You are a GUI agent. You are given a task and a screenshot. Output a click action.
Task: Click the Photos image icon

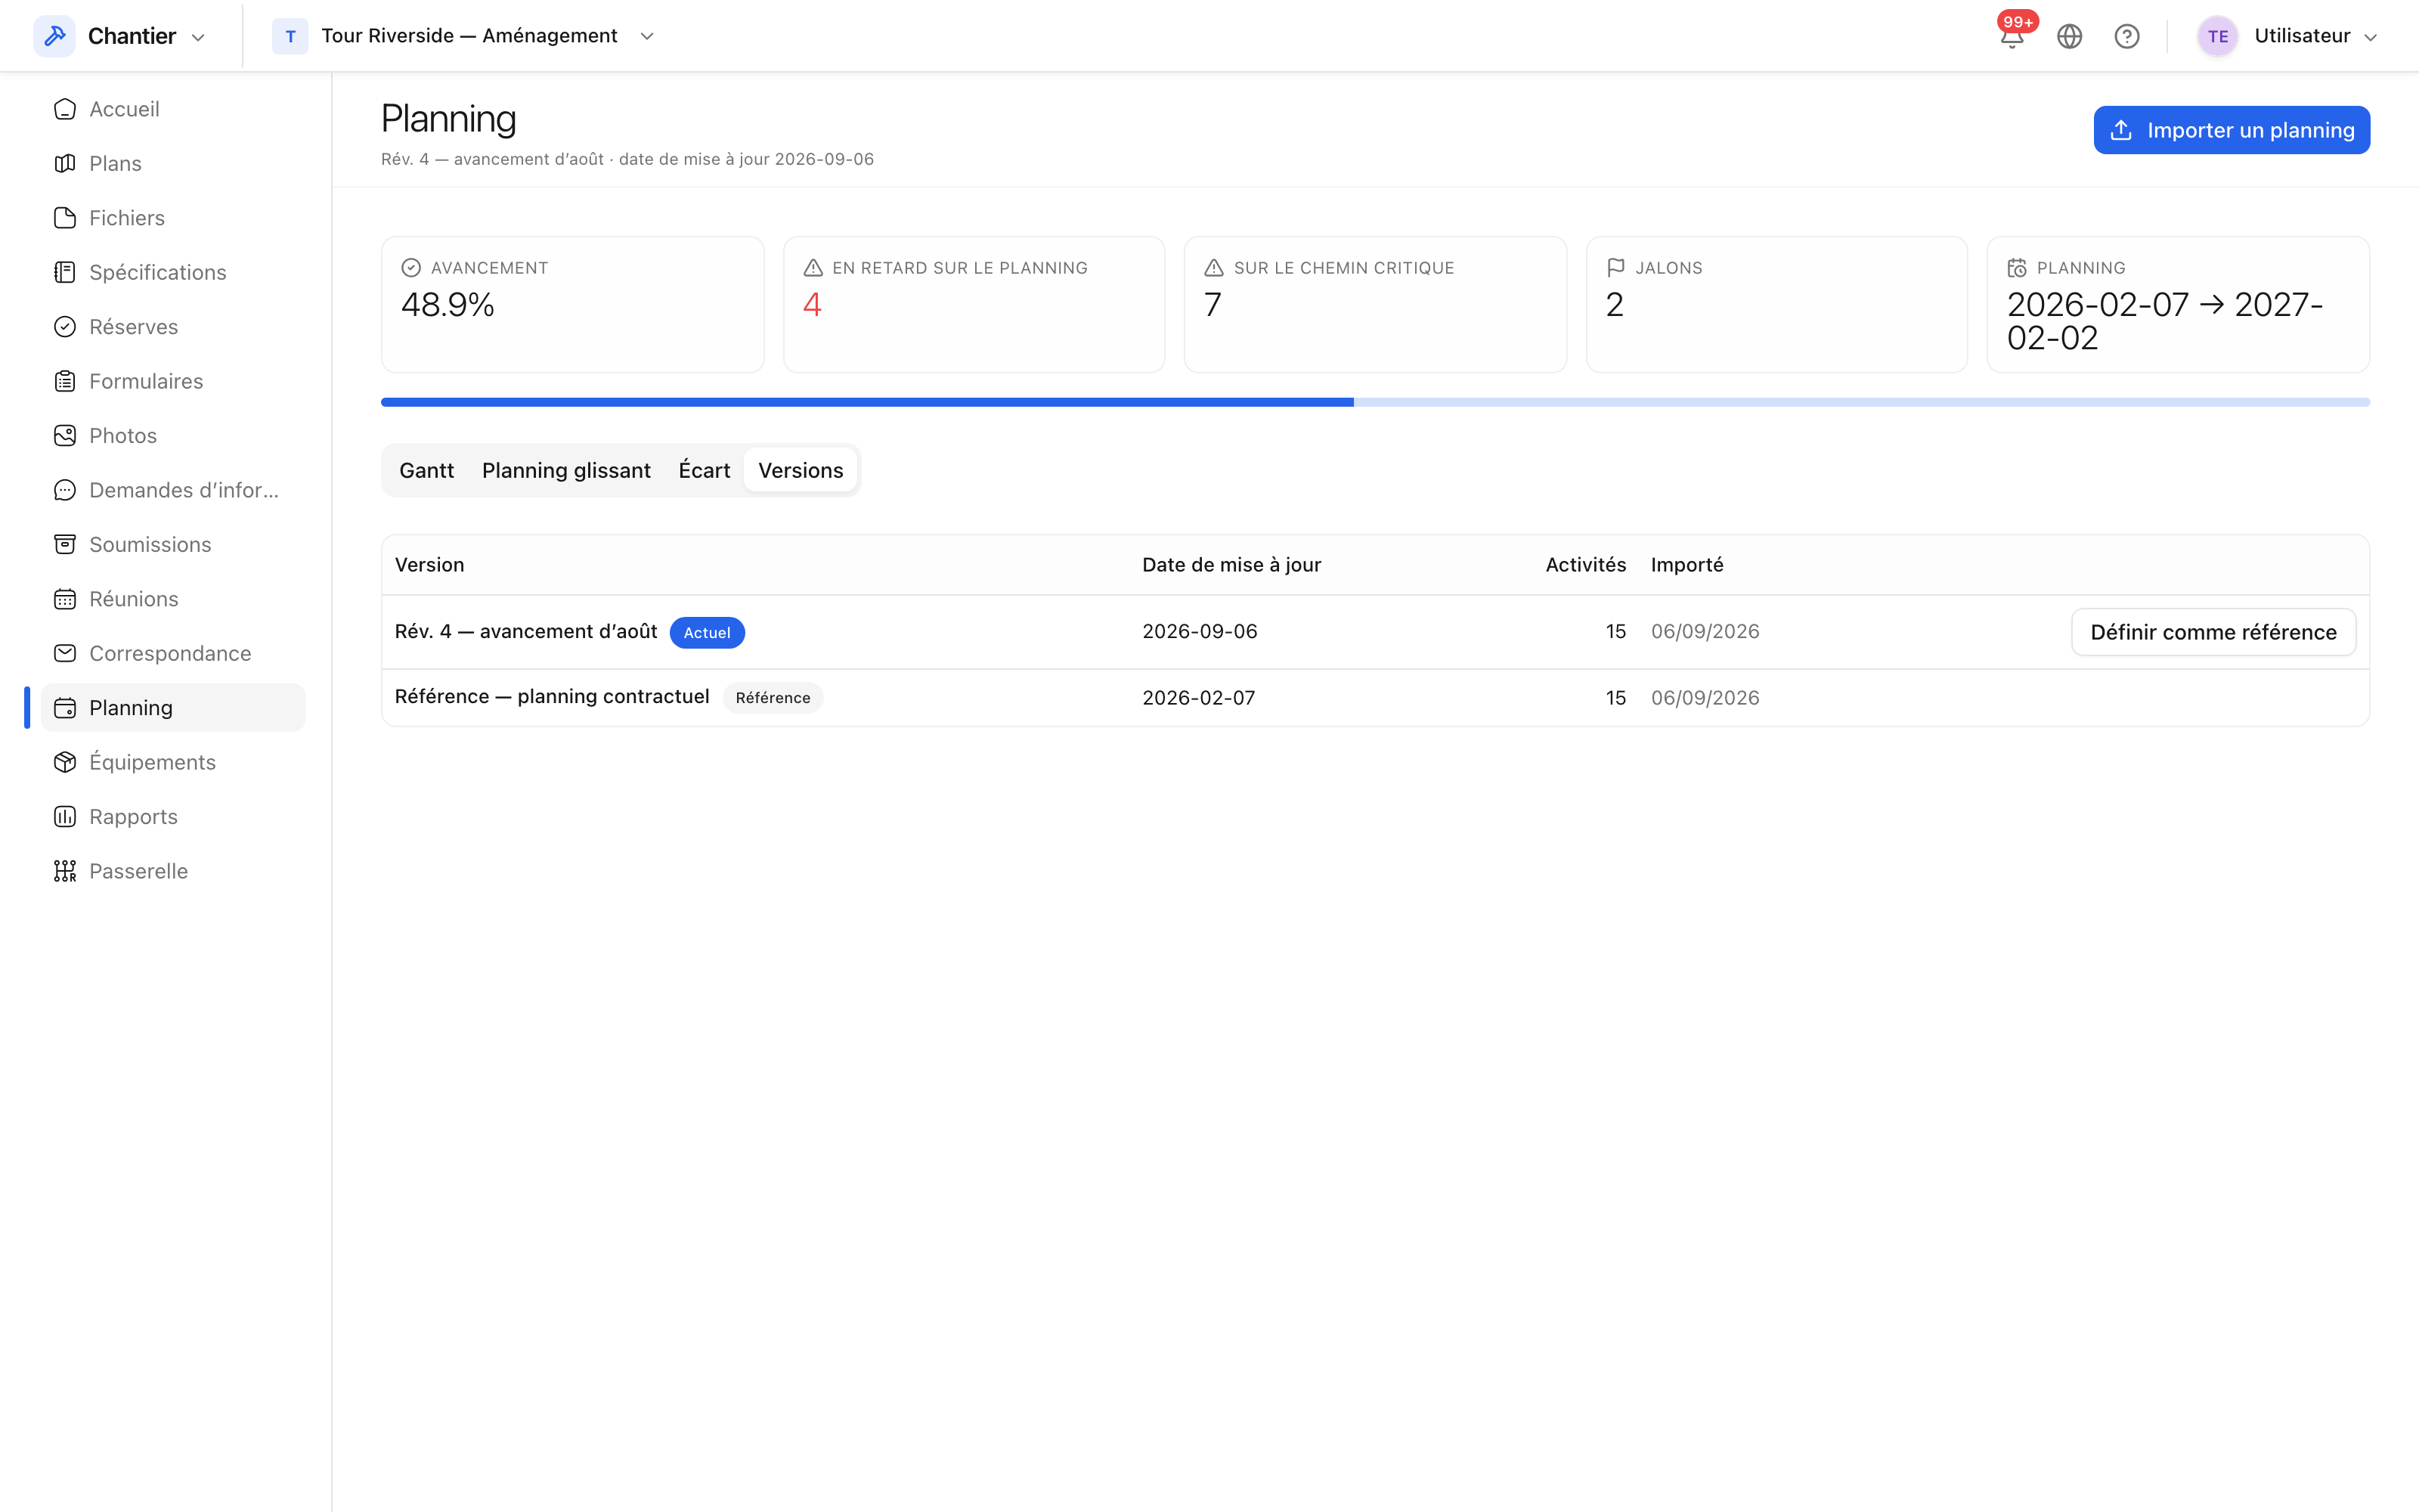pyautogui.click(x=65, y=435)
